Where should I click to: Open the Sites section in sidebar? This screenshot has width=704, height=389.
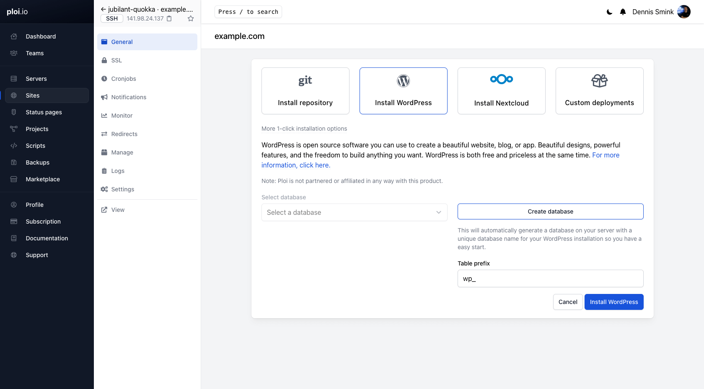coord(32,95)
